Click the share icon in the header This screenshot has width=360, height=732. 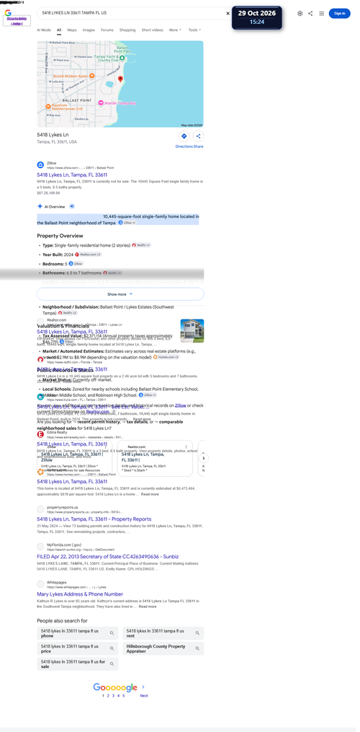point(310,14)
